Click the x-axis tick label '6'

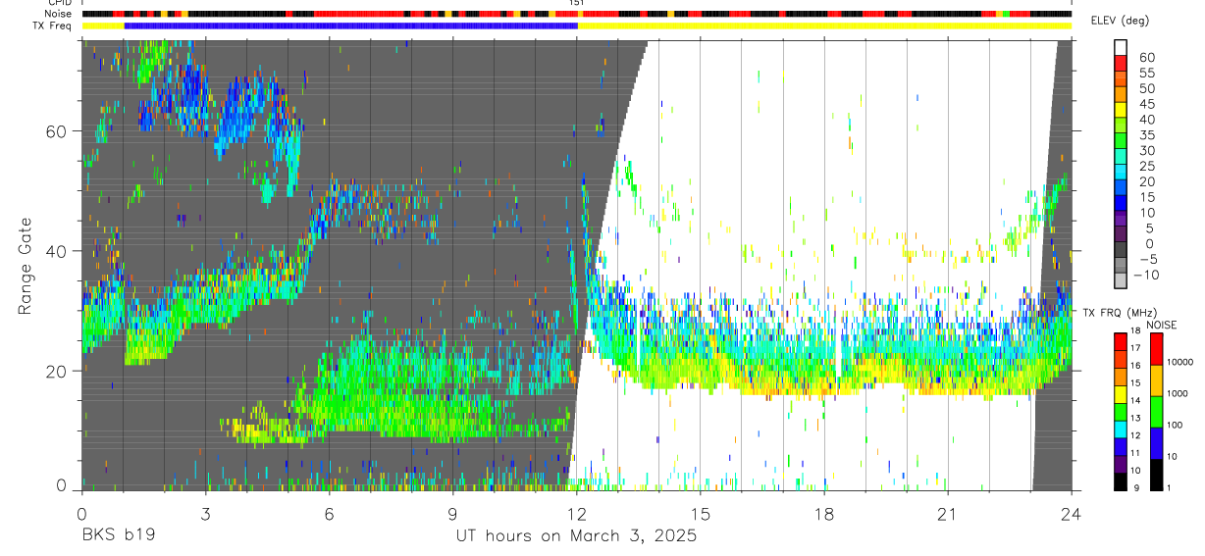click(x=329, y=514)
